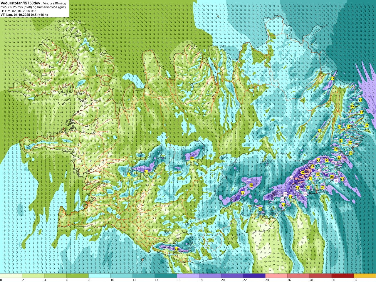The height and width of the screenshot is (282, 376).
Task: Click the 'Veðurstofan/IS750dev' title text
Action: tap(21, 3)
